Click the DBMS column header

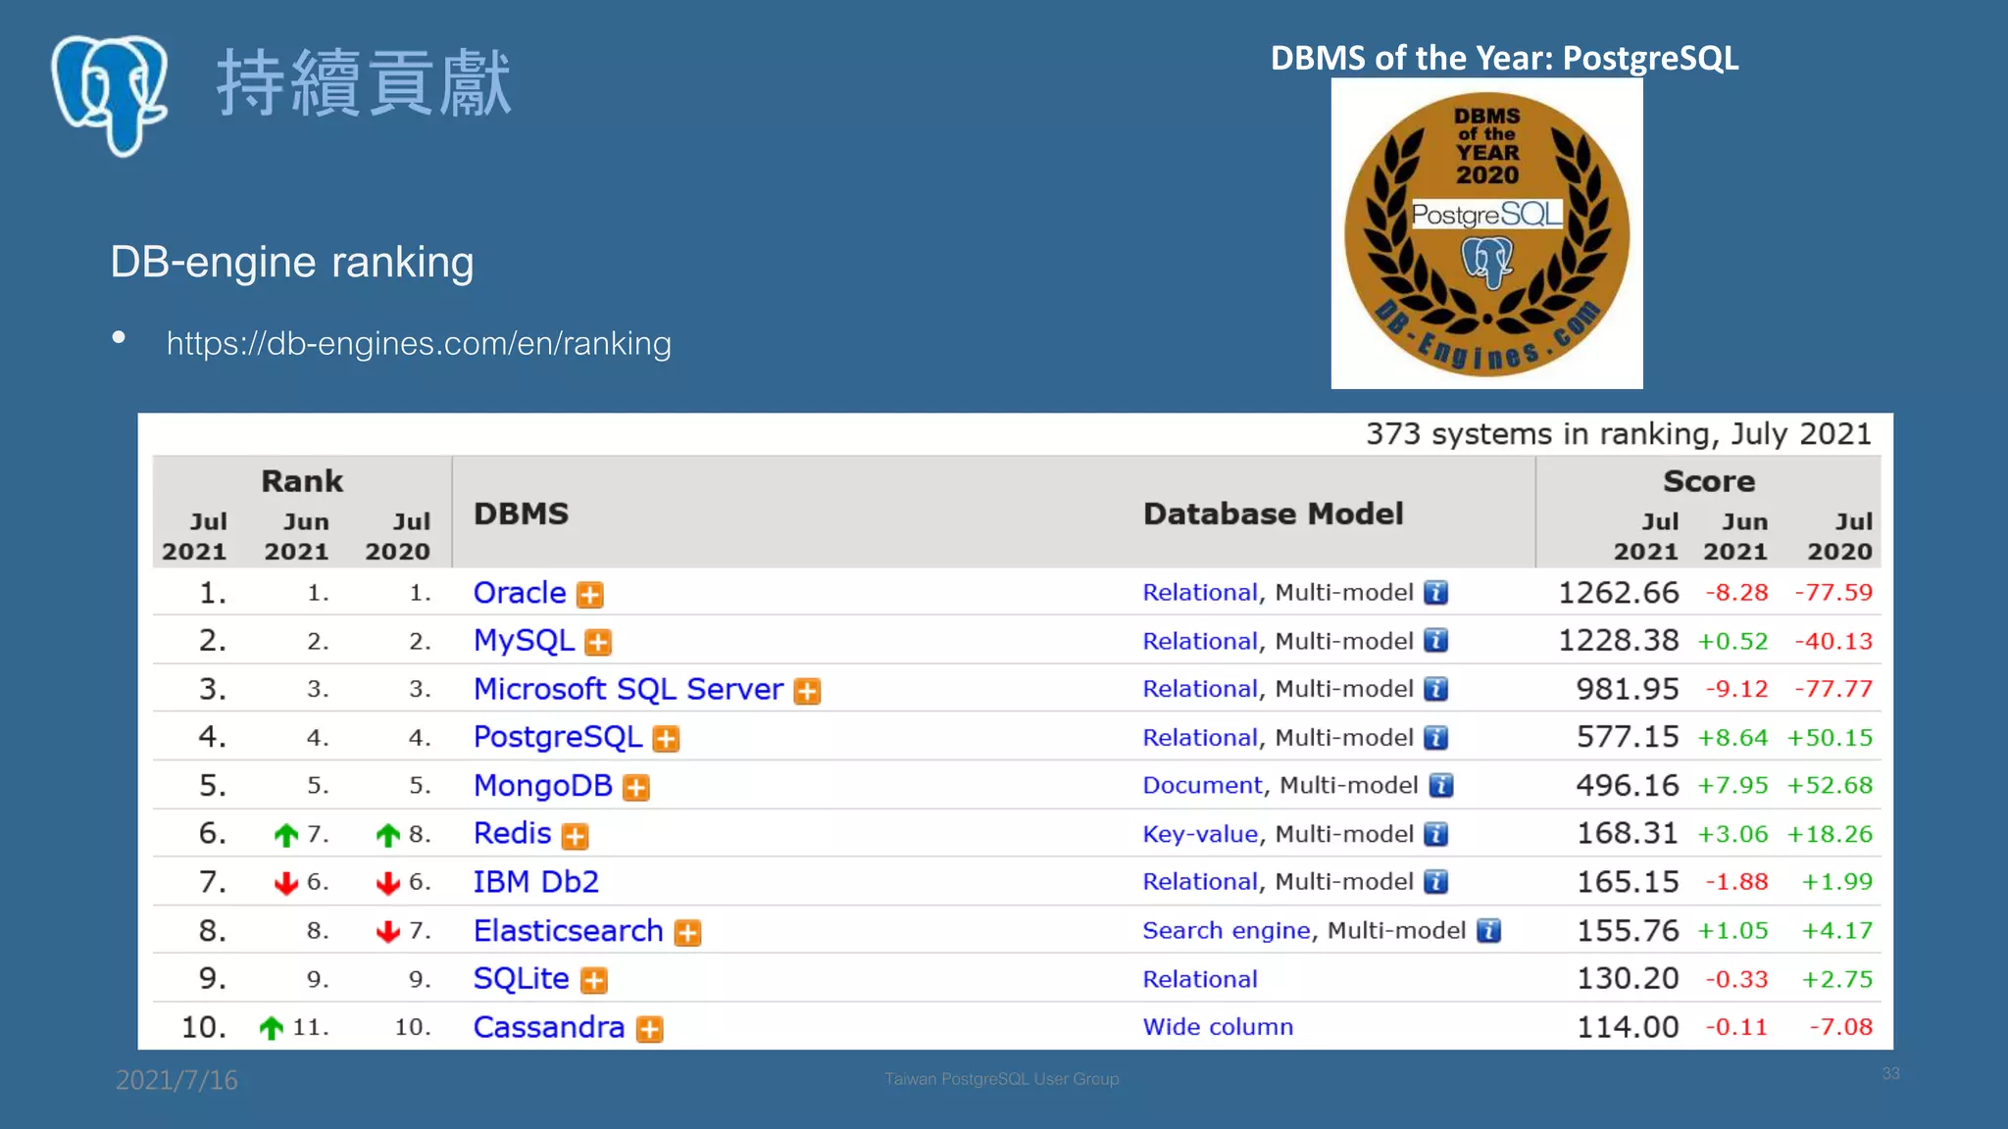point(521,514)
